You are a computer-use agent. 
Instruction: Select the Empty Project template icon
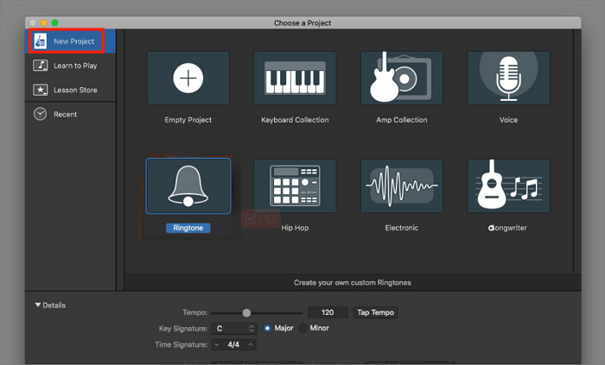(188, 79)
